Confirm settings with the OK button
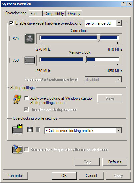The height and width of the screenshot is (183, 134). pyautogui.click(x=64, y=176)
